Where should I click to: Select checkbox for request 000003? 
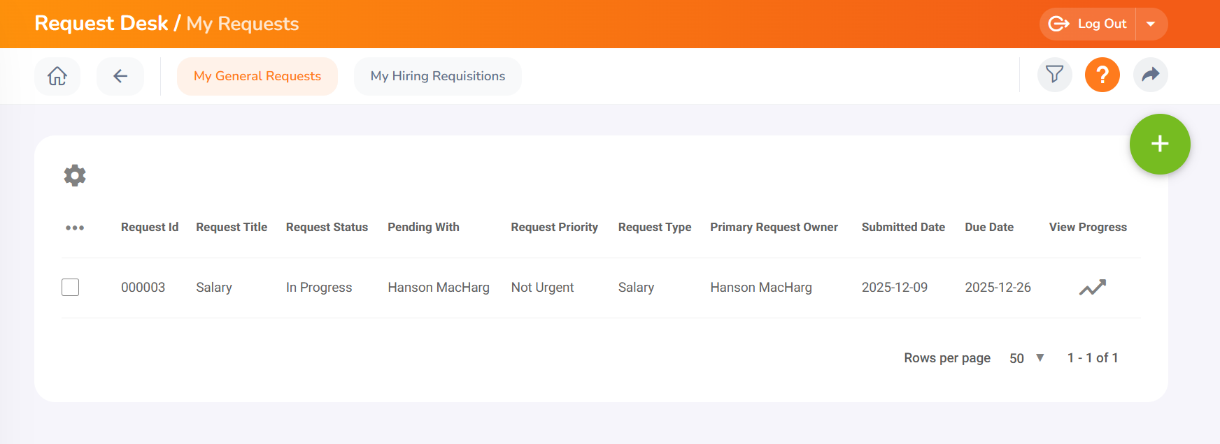71,288
